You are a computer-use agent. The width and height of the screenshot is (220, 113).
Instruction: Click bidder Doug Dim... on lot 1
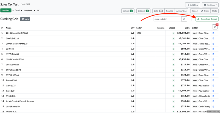(x=204, y=33)
